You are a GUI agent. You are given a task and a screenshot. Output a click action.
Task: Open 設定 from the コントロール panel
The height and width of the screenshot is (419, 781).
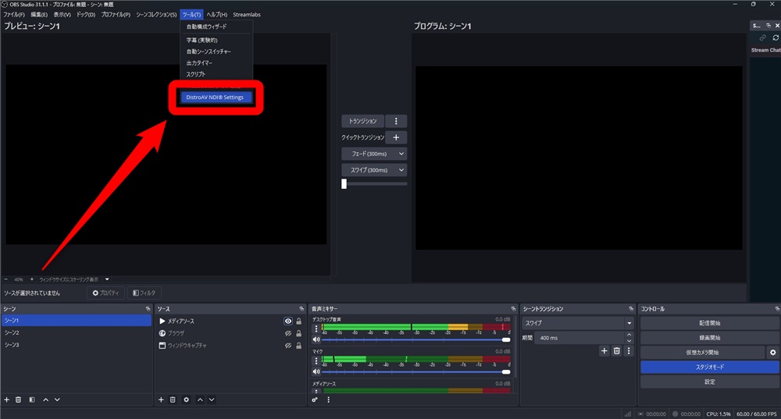click(709, 382)
